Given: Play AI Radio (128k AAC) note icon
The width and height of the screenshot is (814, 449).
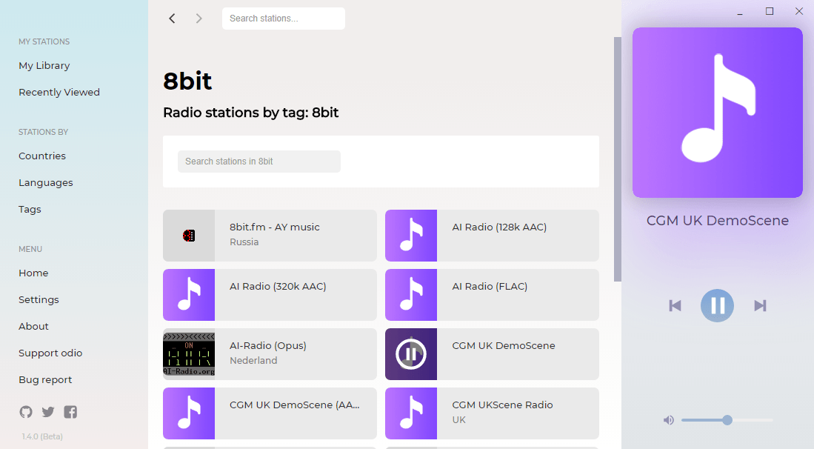Looking at the screenshot, I should click(x=411, y=236).
